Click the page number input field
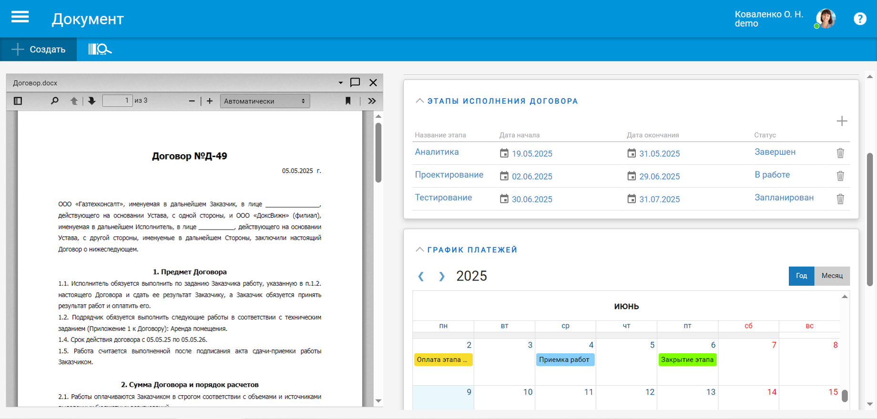 (x=117, y=100)
